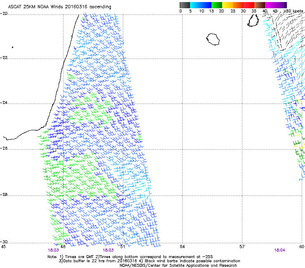Click the latitude label '-22'
Viewport: 305px width, 268px height.
click(x=4, y=58)
